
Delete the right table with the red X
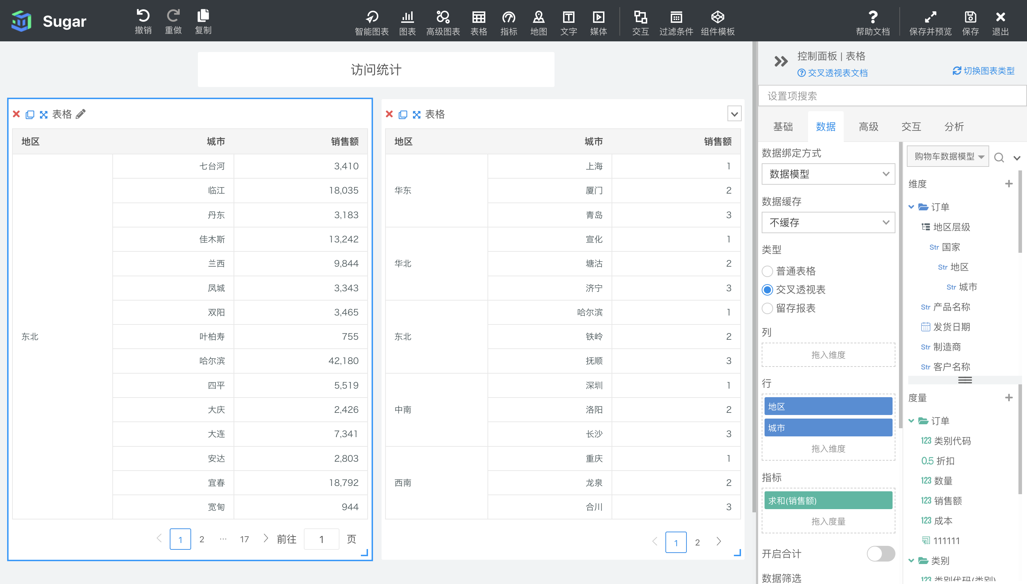[x=389, y=114]
